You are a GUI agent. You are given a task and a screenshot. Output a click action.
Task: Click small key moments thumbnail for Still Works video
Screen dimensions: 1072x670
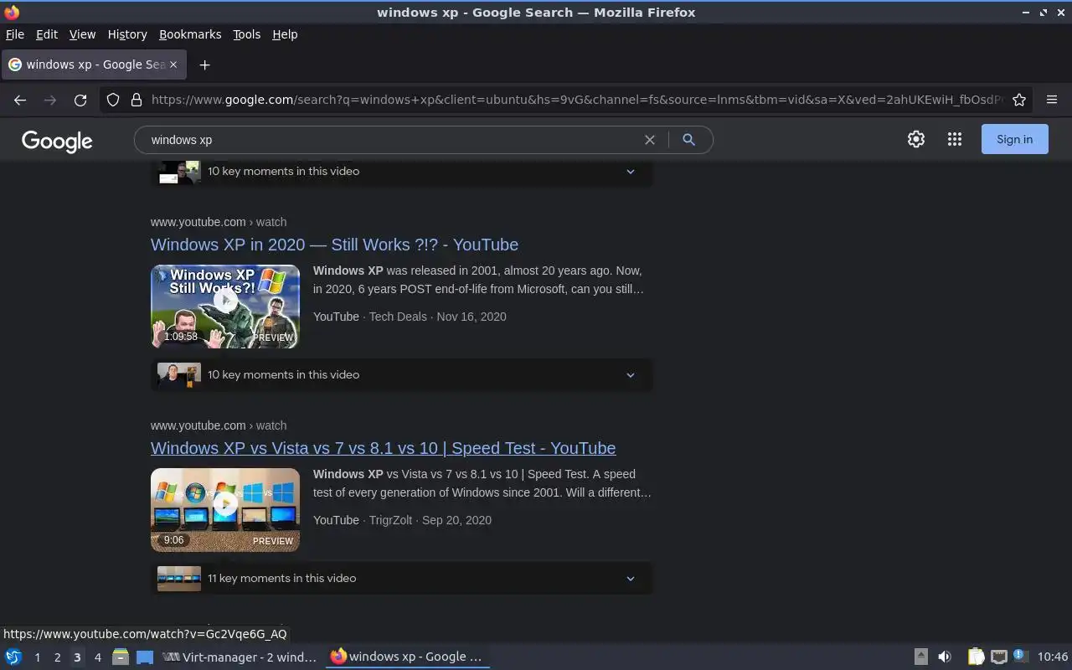(x=179, y=375)
